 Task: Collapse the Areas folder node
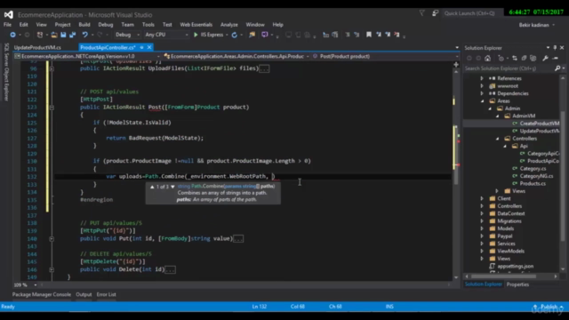click(x=482, y=100)
